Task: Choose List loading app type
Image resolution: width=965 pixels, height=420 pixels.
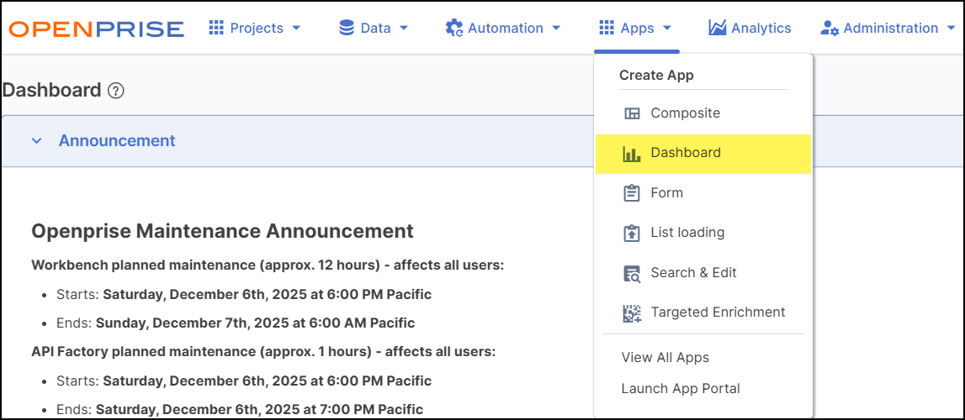Action: pyautogui.click(x=703, y=234)
